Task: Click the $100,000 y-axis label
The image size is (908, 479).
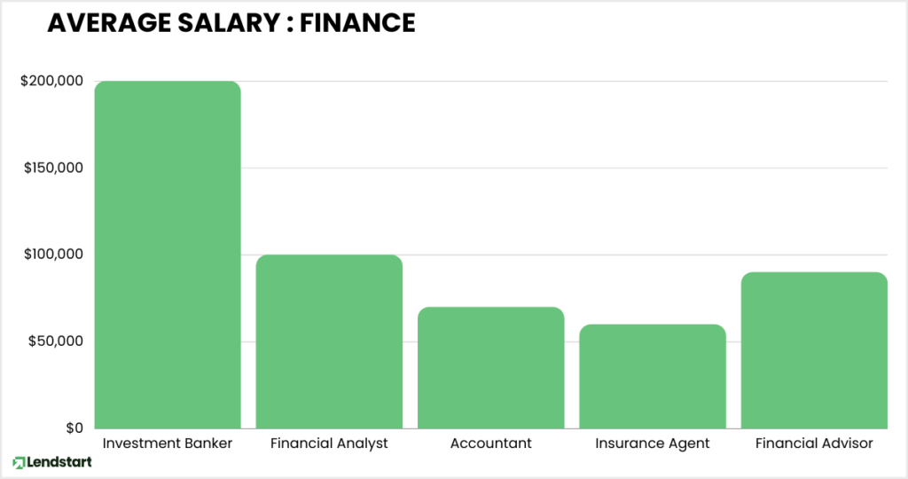Action: pos(51,255)
